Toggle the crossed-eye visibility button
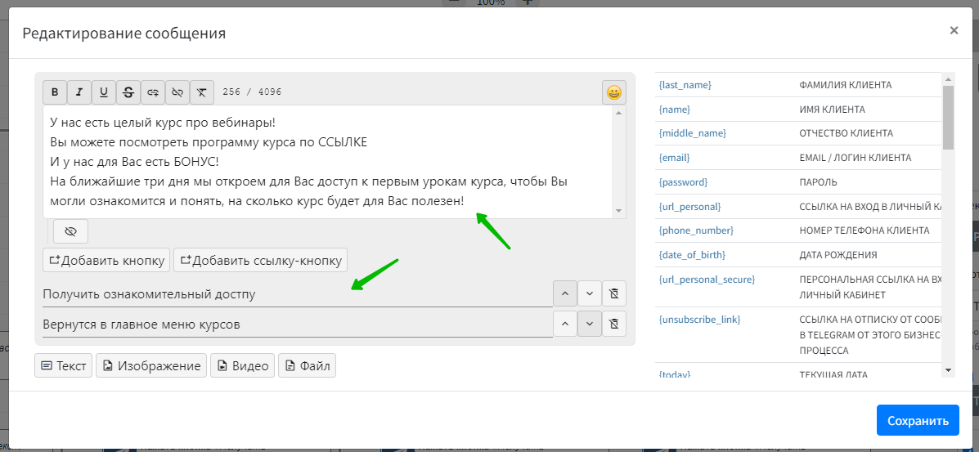 tap(70, 232)
